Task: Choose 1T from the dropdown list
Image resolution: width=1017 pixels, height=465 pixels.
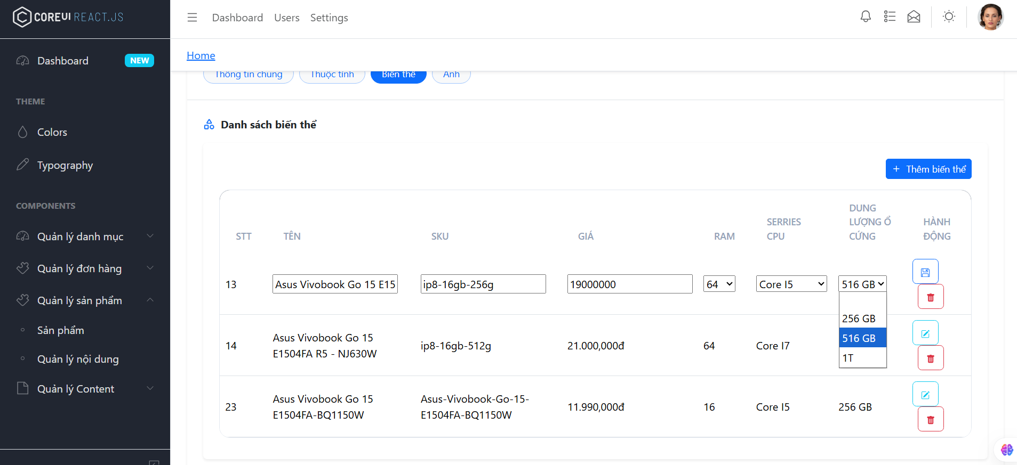Action: click(x=863, y=358)
